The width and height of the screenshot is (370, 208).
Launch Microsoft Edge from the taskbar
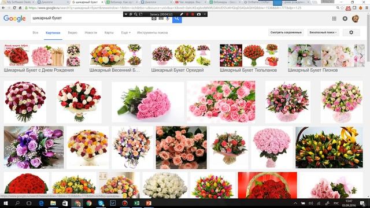tap(41, 203)
